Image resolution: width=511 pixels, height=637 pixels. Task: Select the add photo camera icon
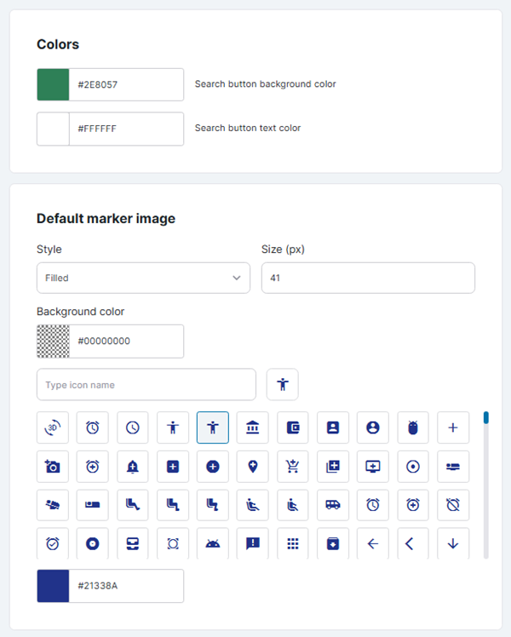pos(53,467)
